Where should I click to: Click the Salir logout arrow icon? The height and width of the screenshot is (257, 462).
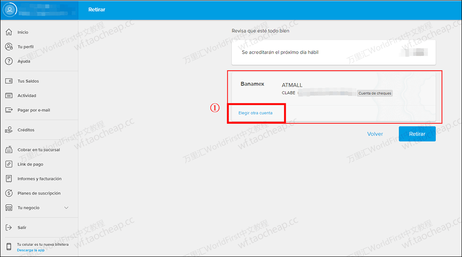tap(9, 227)
